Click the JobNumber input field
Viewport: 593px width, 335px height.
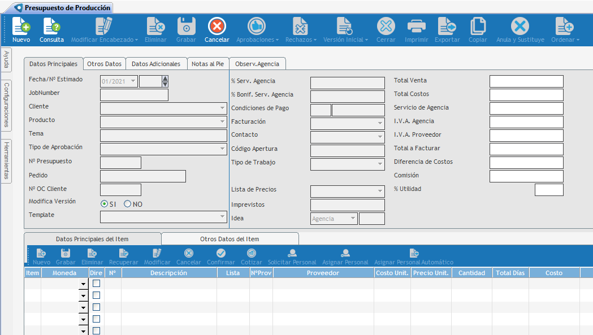[x=134, y=95]
